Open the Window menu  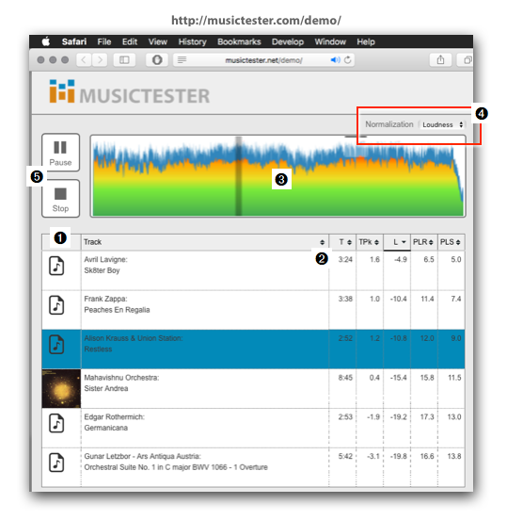click(330, 41)
